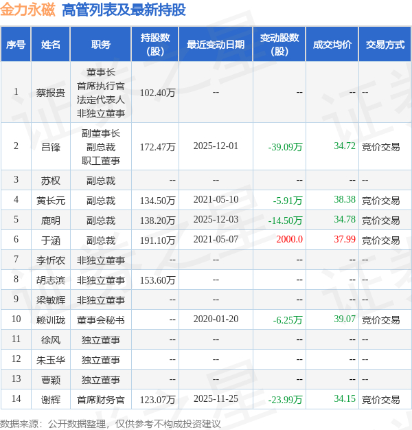This screenshot has width=412, height=430.
Task: Select the 变动股数(股) column header
Action: point(279,45)
